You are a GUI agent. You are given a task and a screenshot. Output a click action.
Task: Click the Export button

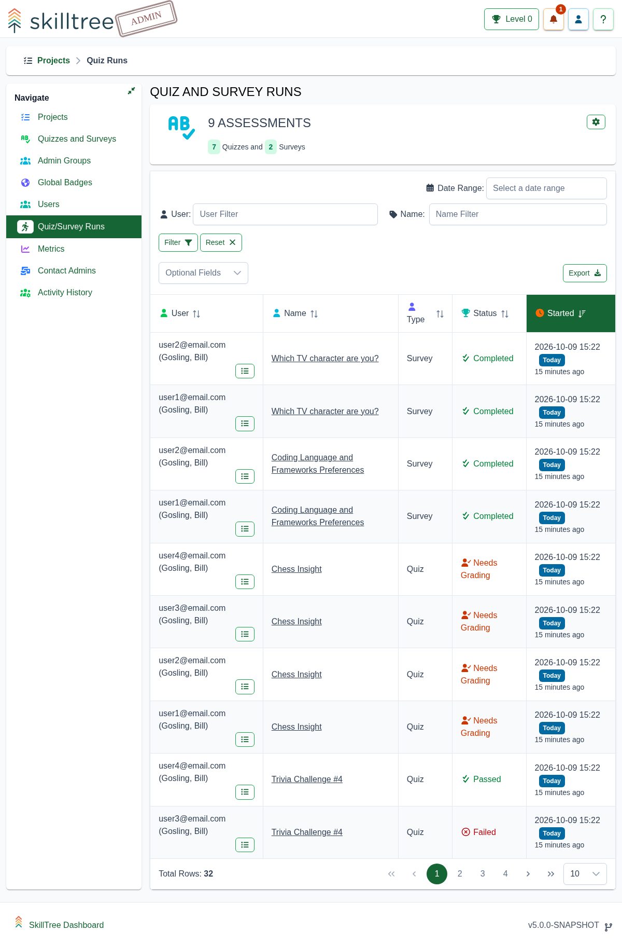pyautogui.click(x=585, y=273)
